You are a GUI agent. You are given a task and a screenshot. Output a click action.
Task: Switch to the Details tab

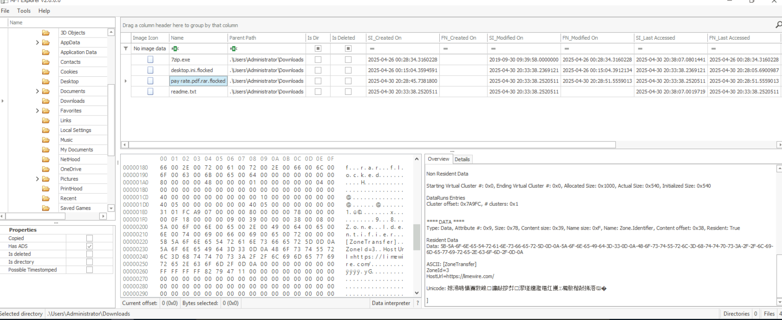click(x=462, y=159)
